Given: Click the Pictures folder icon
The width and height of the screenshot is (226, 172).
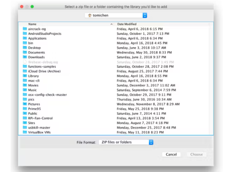Looking at the screenshot, I should pos(25,104).
